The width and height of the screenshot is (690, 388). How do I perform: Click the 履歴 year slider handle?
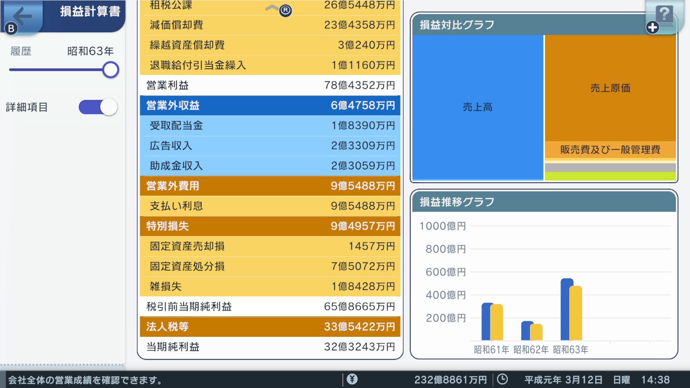(111, 70)
